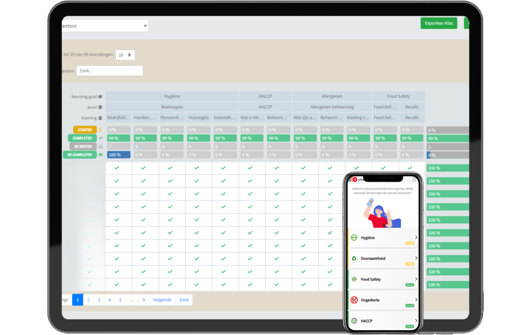Click the Allergenen beheersing level header
The height and width of the screenshot is (335, 531).
[x=332, y=107]
